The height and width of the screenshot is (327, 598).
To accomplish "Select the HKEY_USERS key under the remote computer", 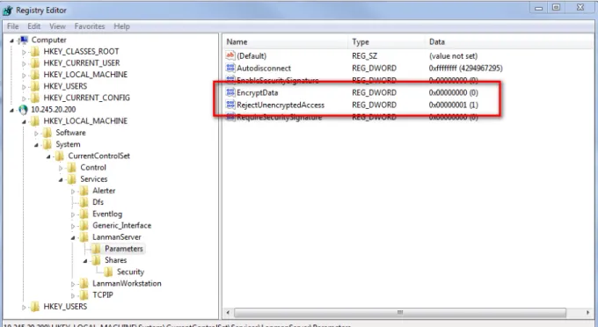I will [x=65, y=307].
